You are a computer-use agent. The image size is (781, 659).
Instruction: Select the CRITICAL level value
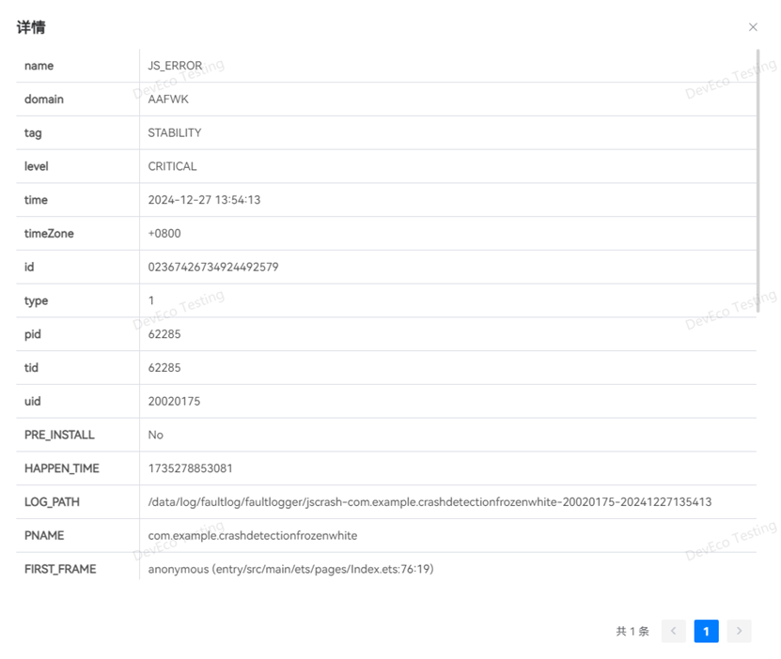point(172,166)
